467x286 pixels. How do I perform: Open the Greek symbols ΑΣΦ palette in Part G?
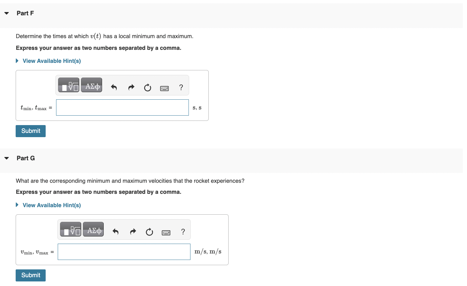(93, 229)
